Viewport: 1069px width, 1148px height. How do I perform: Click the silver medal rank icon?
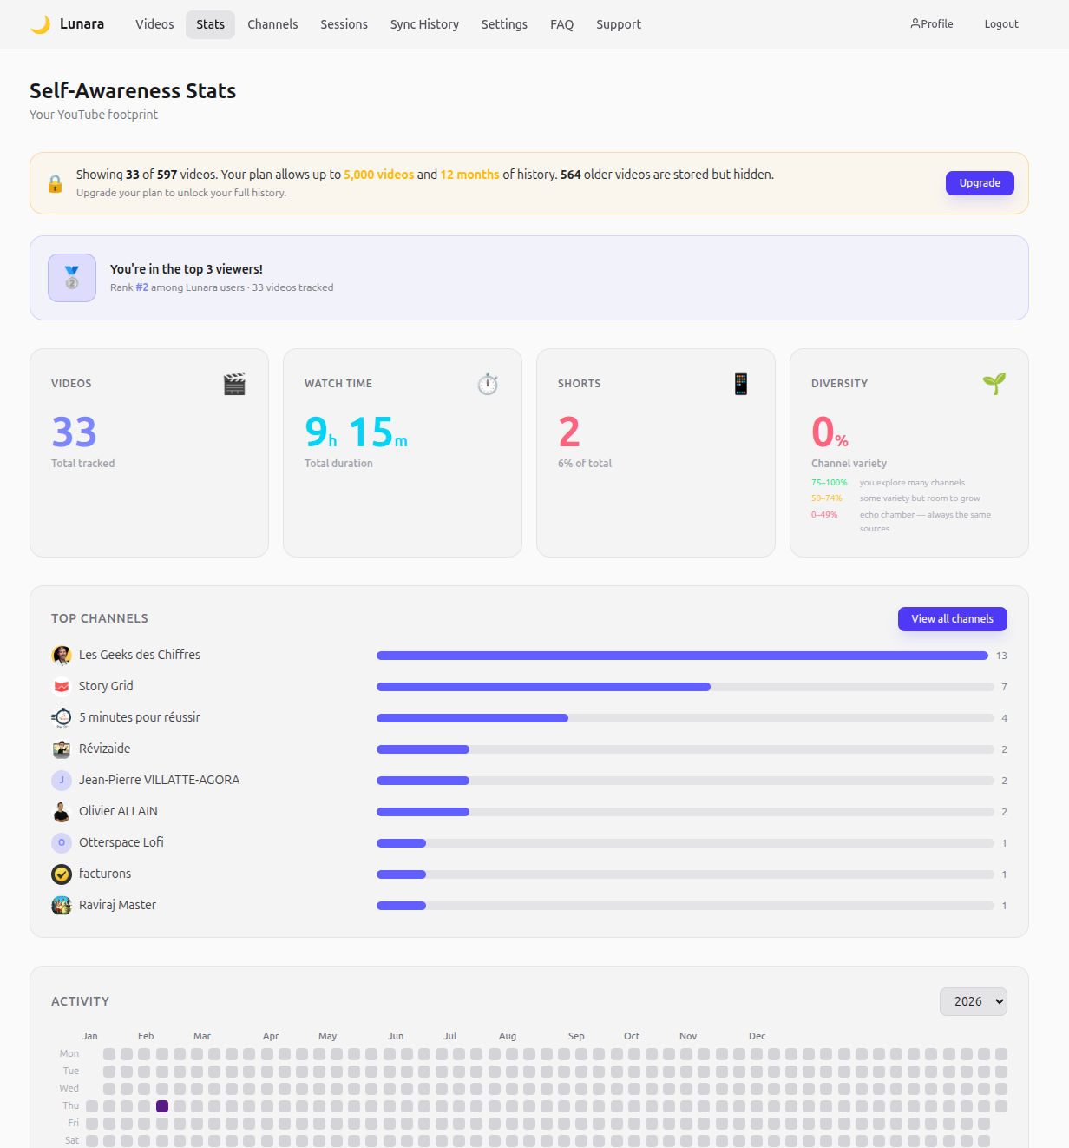(72, 278)
